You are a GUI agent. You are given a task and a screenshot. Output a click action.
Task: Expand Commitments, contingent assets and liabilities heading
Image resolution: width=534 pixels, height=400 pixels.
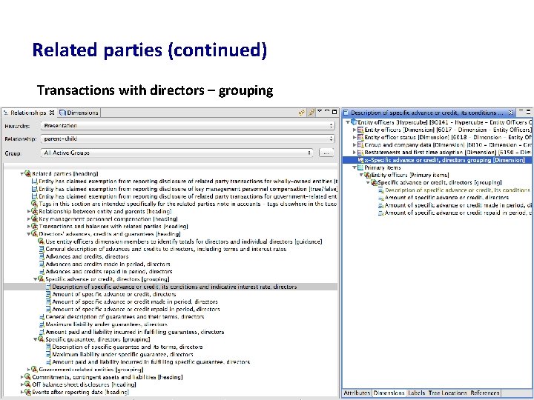click(22, 377)
